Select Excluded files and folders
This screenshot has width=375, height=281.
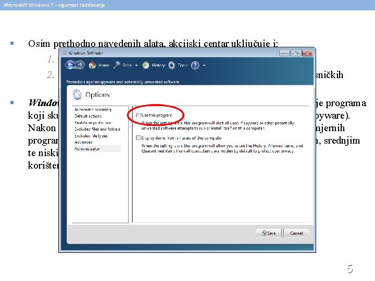[x=97, y=129]
